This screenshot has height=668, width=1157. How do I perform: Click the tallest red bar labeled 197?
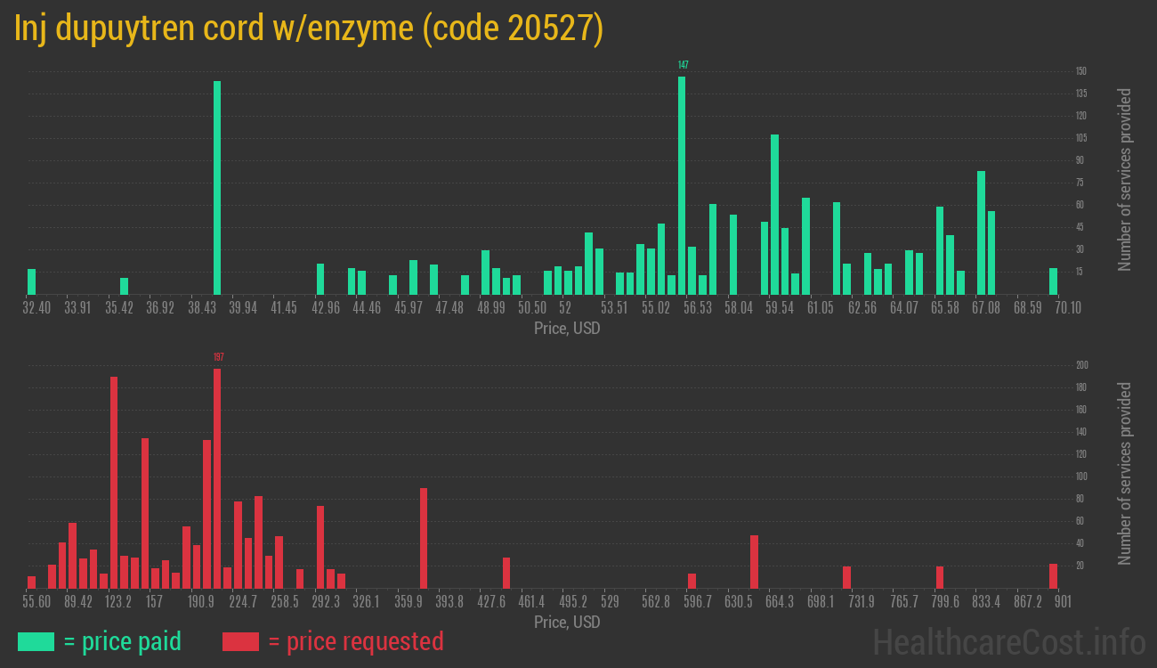(x=217, y=478)
